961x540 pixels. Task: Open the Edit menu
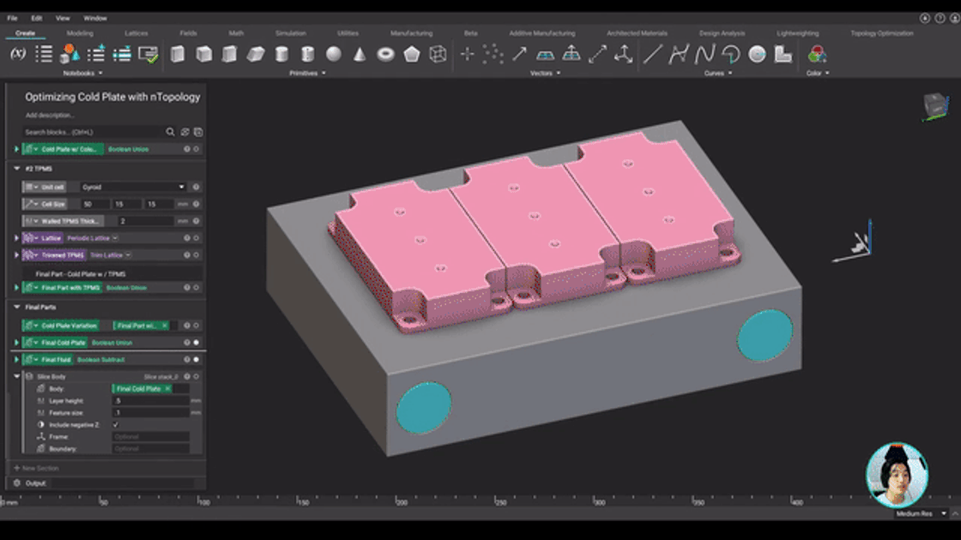click(x=37, y=18)
